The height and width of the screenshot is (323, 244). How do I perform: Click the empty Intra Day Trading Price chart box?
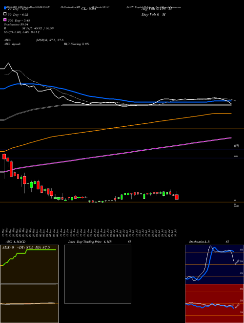coord(98,274)
